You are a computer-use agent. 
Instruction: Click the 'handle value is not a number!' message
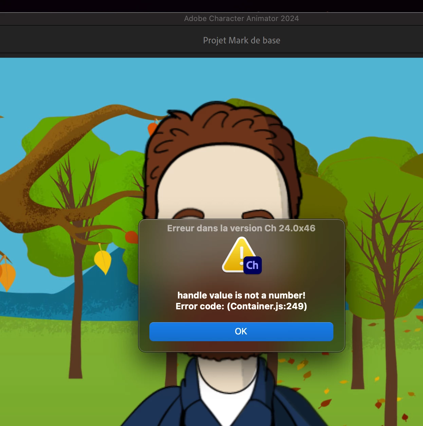pyautogui.click(x=241, y=295)
